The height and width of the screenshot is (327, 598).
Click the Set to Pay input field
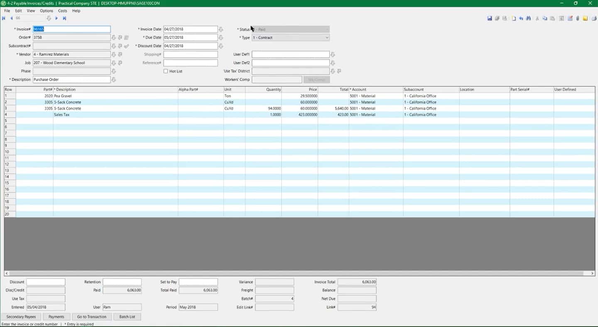[199, 282]
